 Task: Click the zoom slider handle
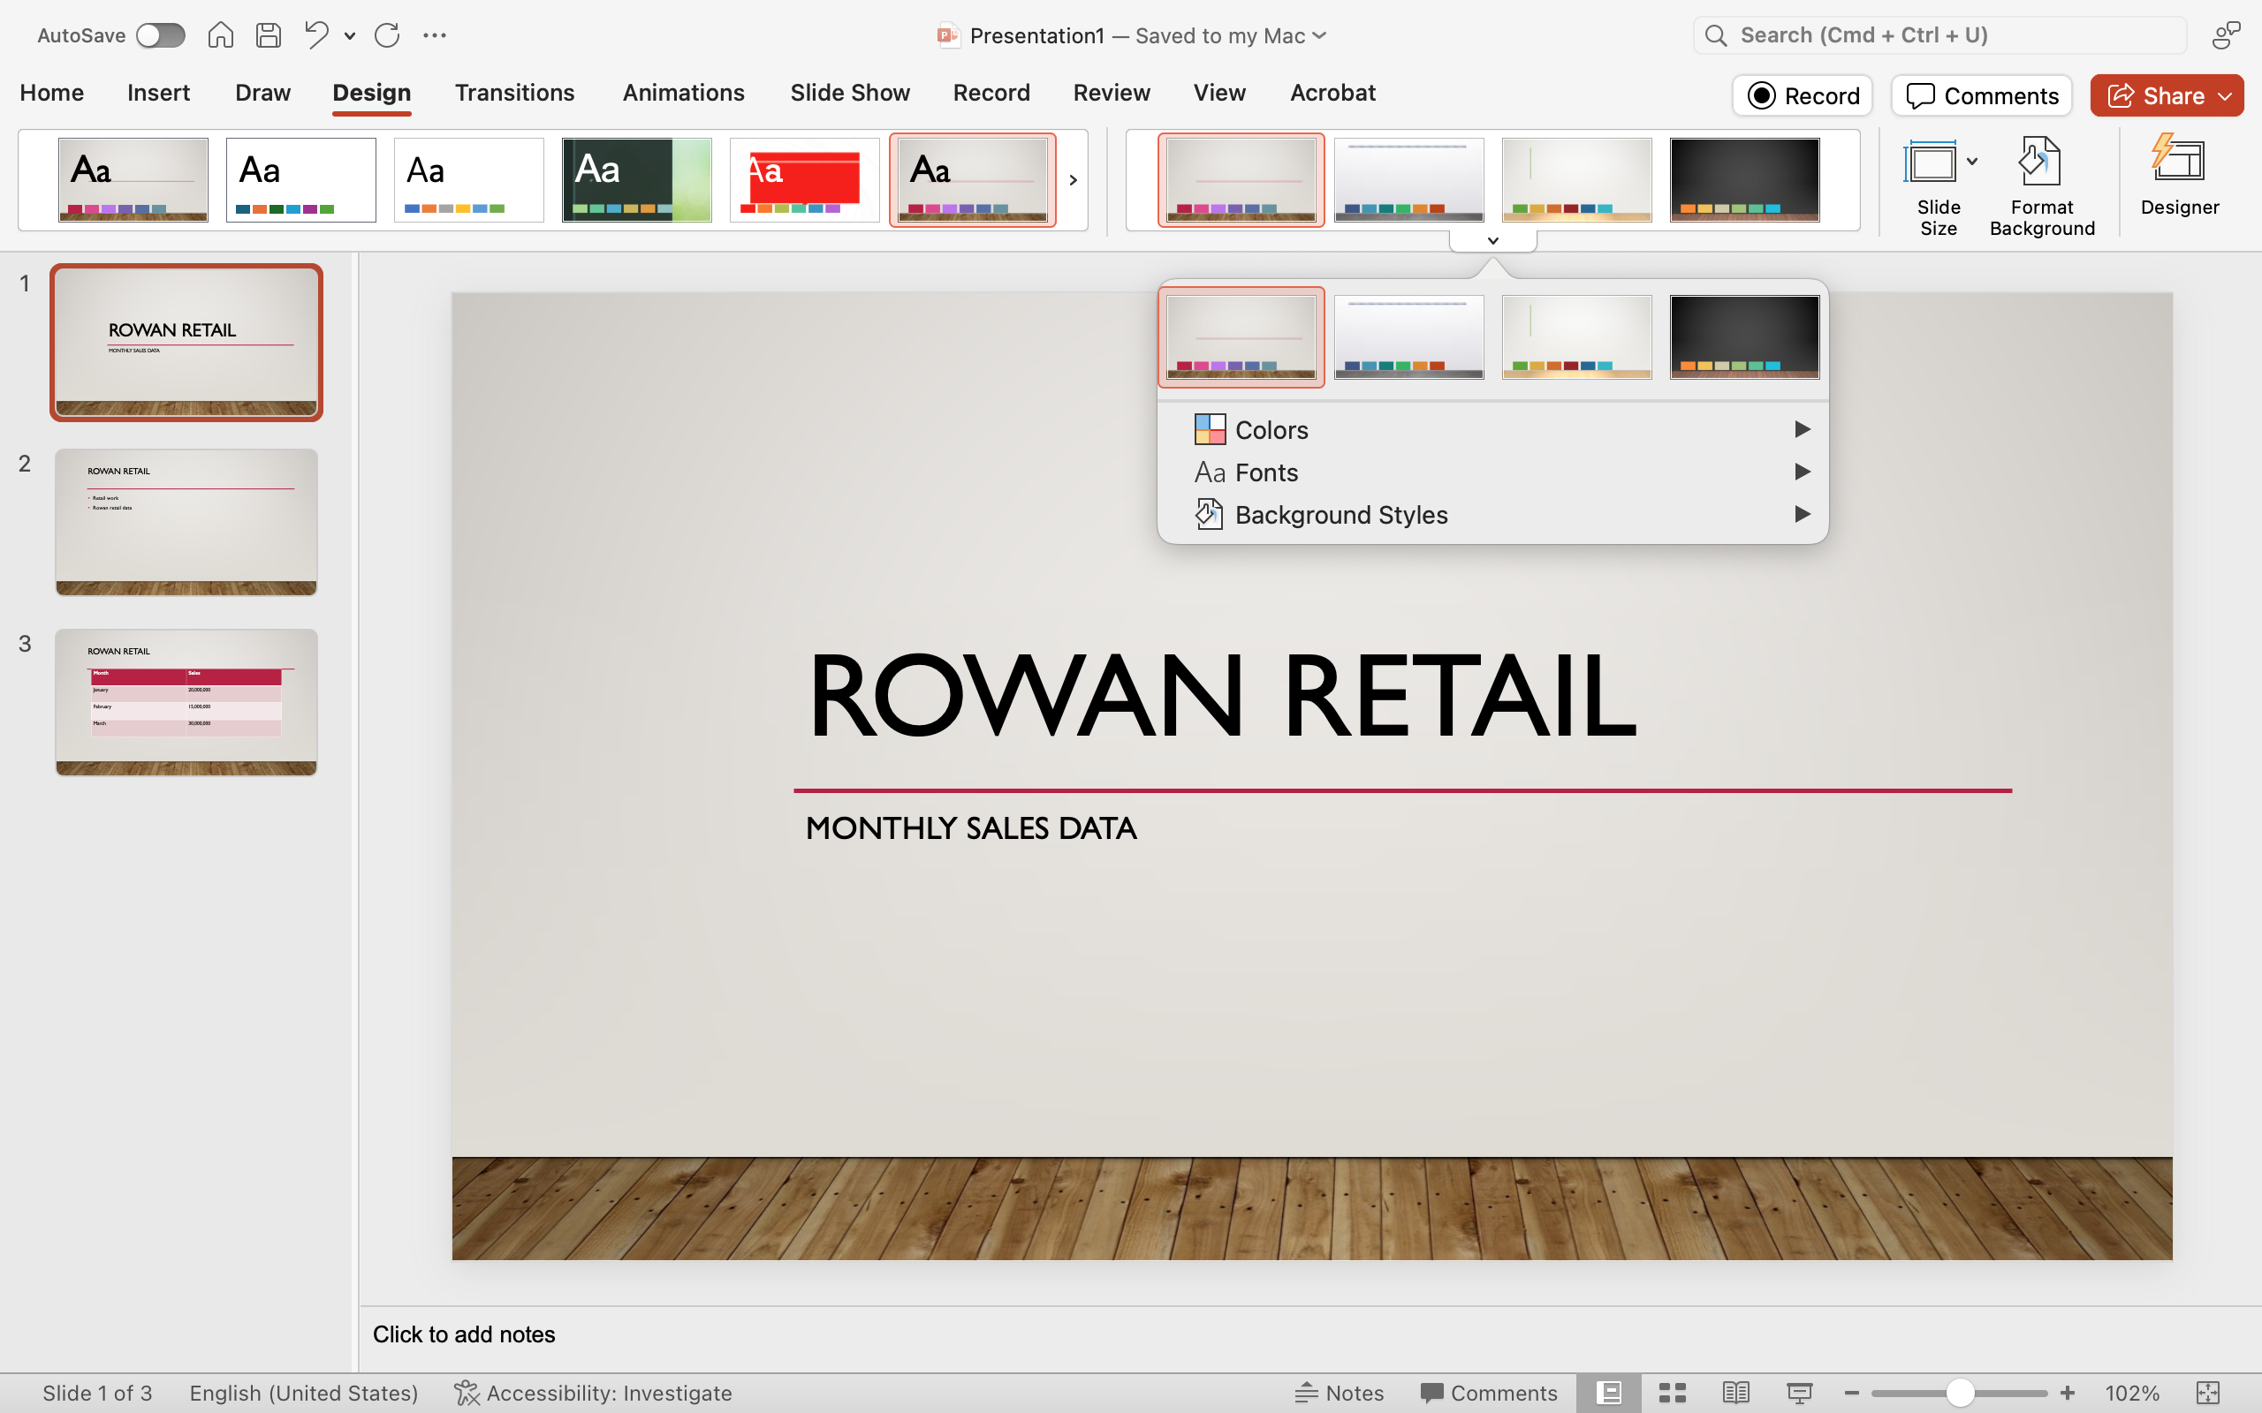1960,1394
